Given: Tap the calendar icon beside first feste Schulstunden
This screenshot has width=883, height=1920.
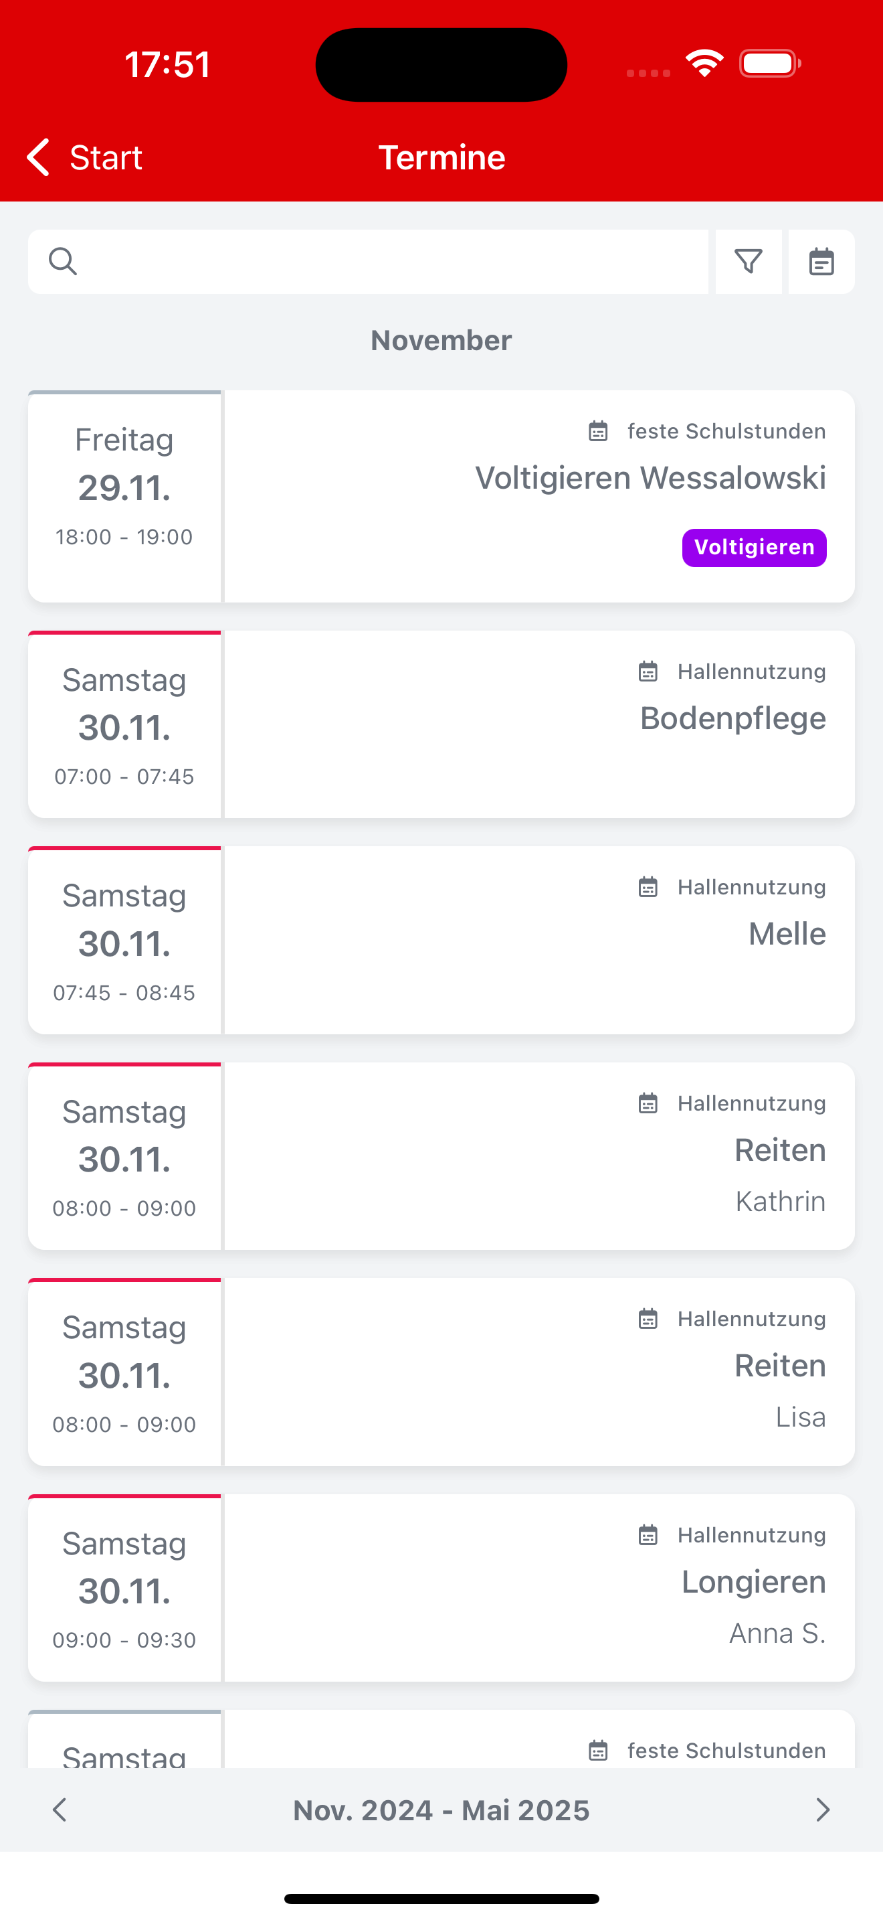Looking at the screenshot, I should tap(598, 432).
